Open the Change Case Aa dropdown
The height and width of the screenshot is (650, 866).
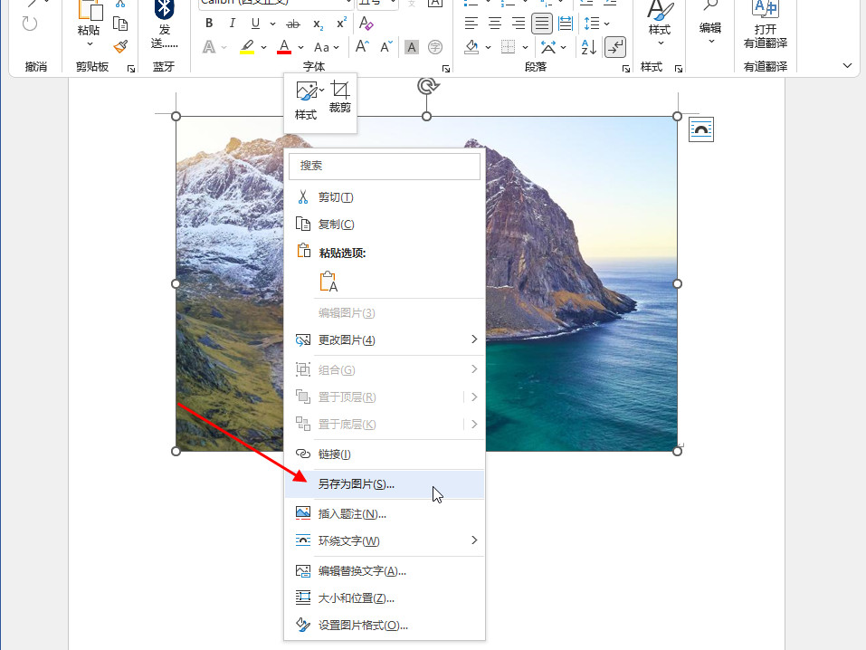(x=326, y=48)
